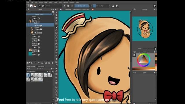Open the Settings menu
This screenshot has height=104, width=185.
pos(66,3)
